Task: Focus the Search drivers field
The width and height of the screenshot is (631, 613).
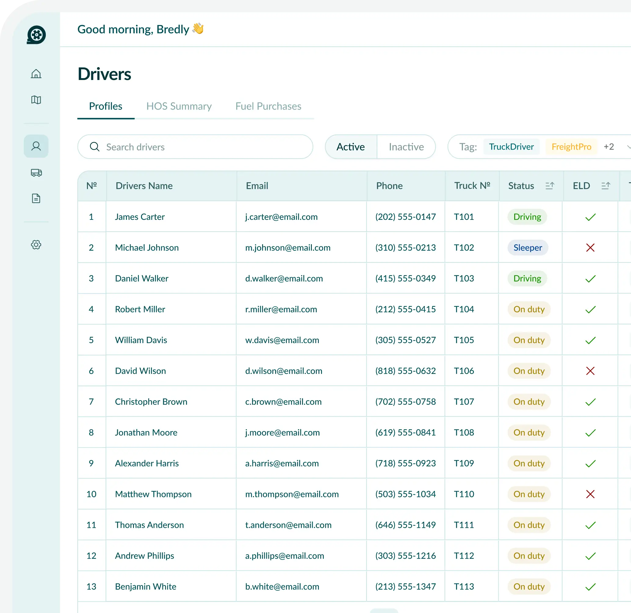Action: pyautogui.click(x=195, y=147)
